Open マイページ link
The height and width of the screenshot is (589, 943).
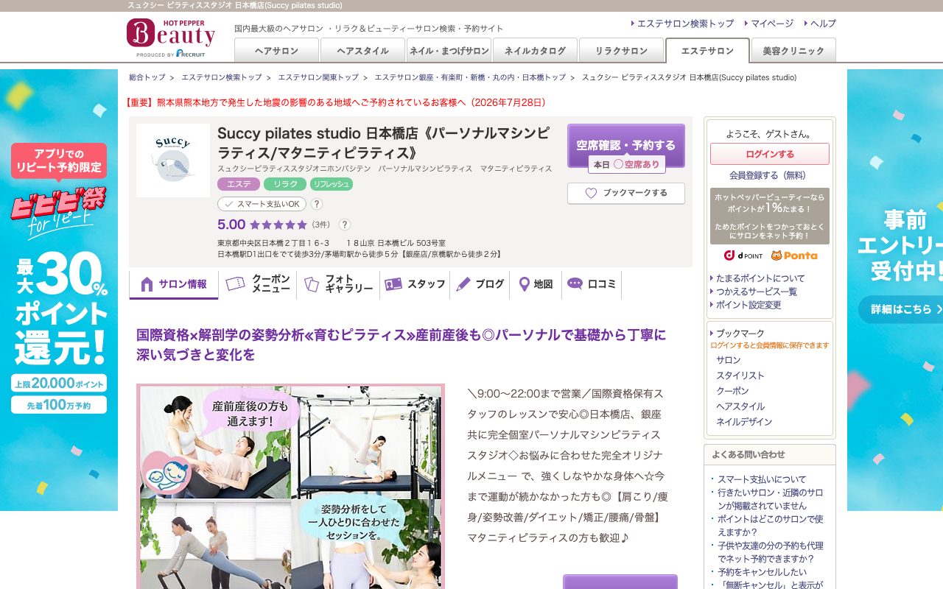tap(772, 24)
